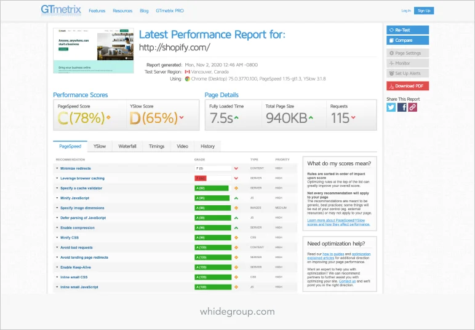This screenshot has height=330, width=475.
Task: Click orange diamond beside Avoid bad requests grade
Action: coord(236,248)
